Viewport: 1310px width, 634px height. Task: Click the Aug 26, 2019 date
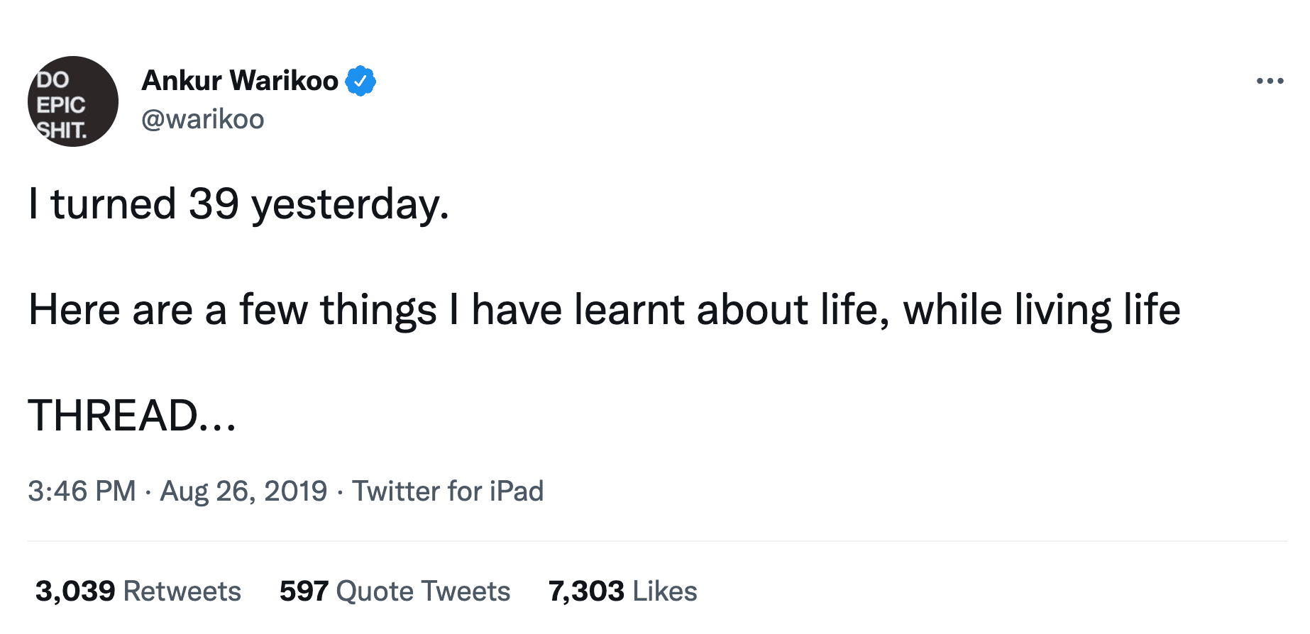tap(243, 491)
